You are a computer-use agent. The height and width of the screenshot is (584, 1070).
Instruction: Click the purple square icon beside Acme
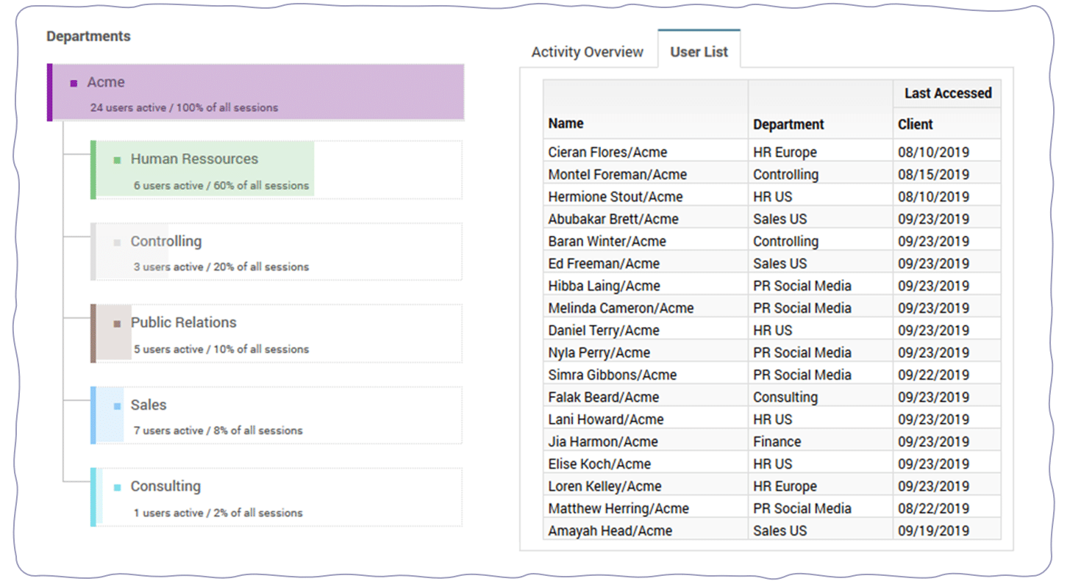point(74,84)
